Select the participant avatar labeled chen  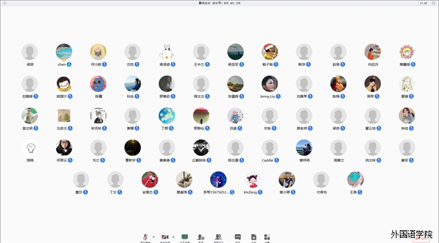64,52
